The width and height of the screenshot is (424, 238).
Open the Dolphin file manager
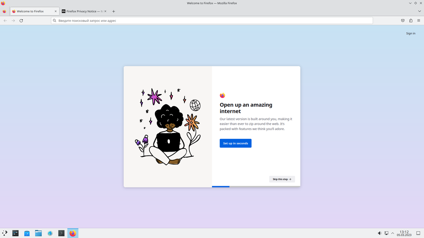39,233
